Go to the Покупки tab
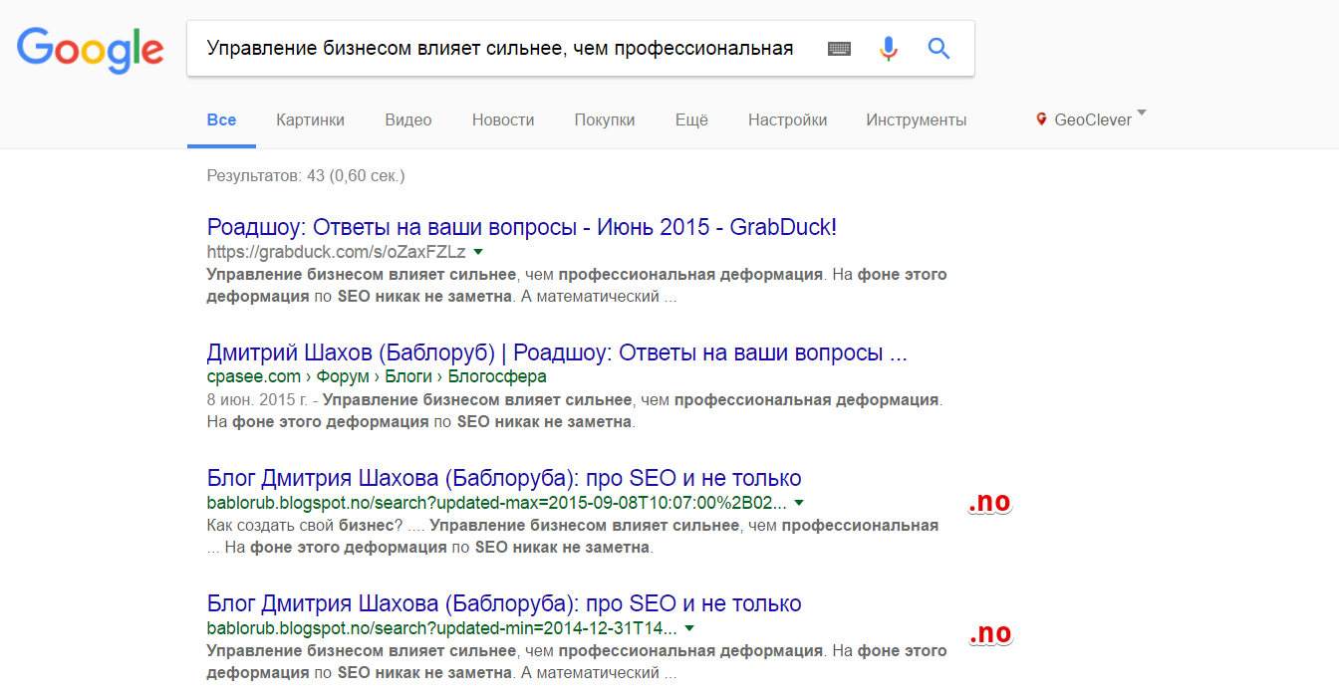 click(x=604, y=119)
